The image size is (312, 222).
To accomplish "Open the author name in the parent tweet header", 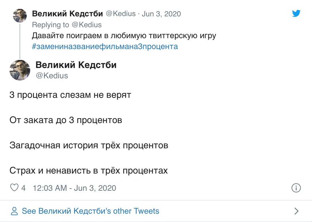I will [x=68, y=14].
